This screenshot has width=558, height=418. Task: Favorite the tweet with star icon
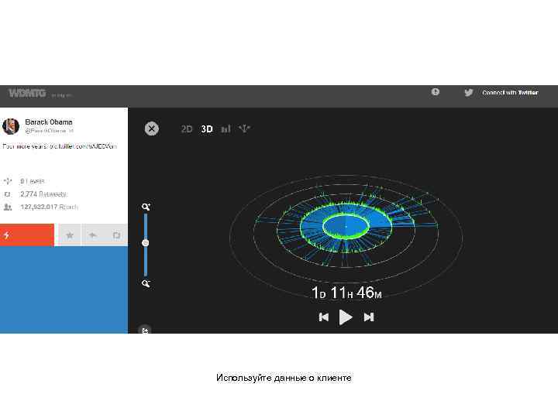tap(70, 235)
